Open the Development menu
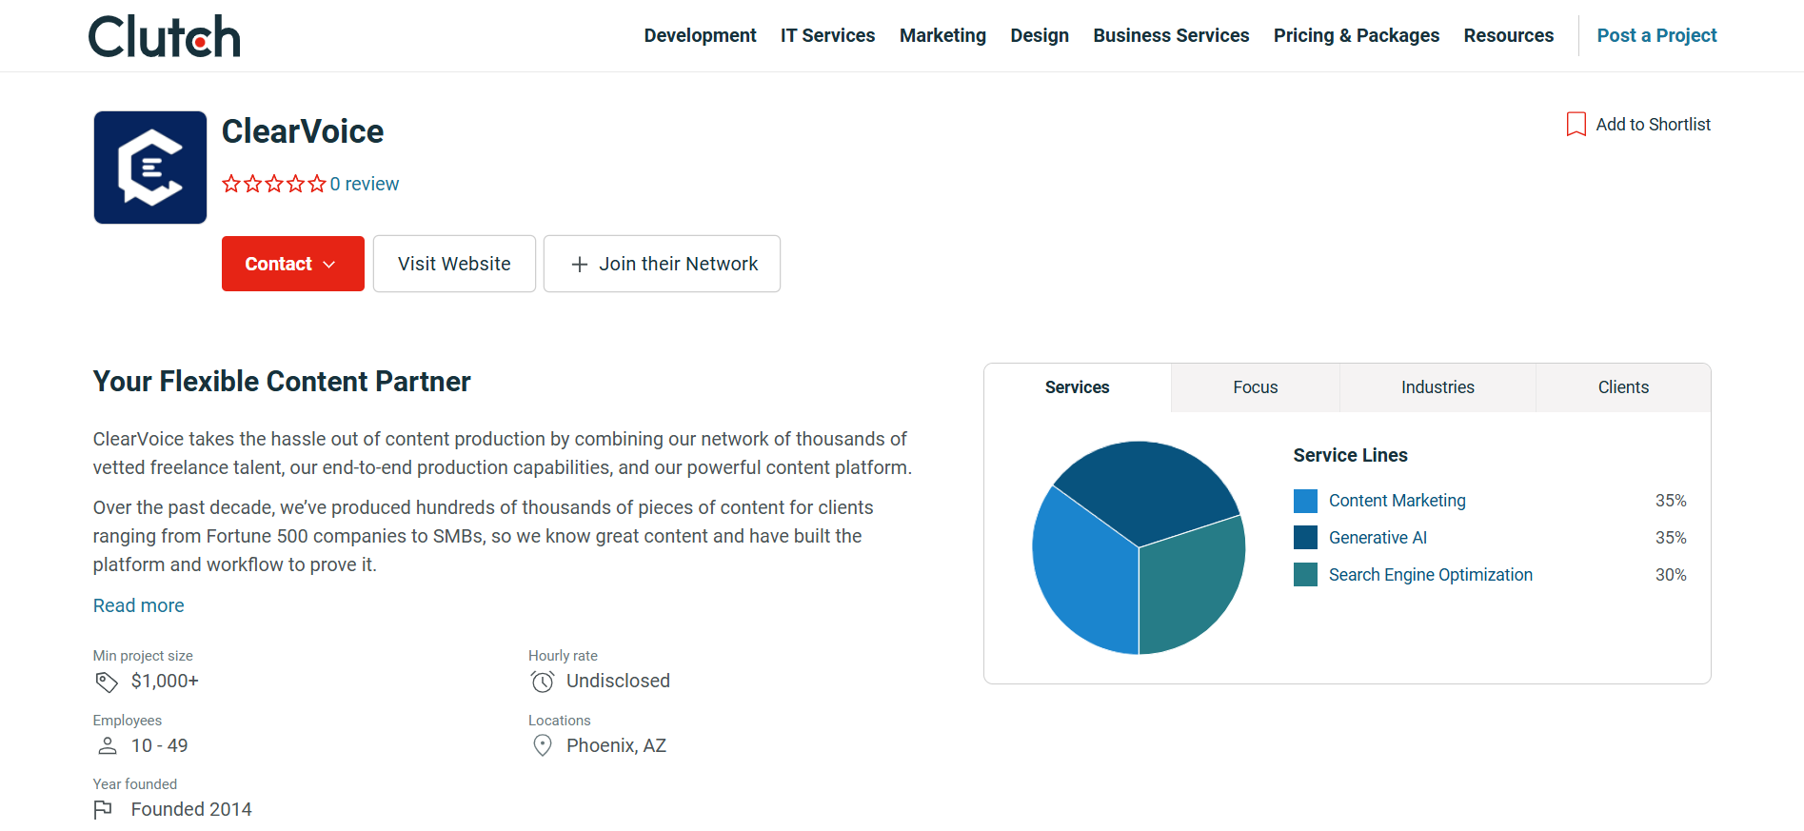Image resolution: width=1804 pixels, height=831 pixels. (700, 35)
